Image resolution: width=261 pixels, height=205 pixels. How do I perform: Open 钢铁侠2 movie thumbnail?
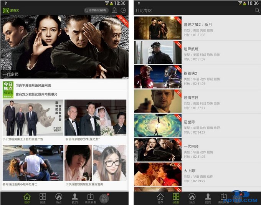point(157,77)
